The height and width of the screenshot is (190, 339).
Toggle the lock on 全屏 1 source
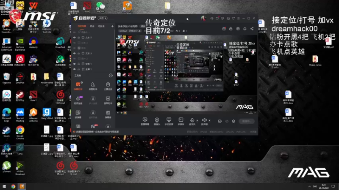pyautogui.click(x=79, y=69)
